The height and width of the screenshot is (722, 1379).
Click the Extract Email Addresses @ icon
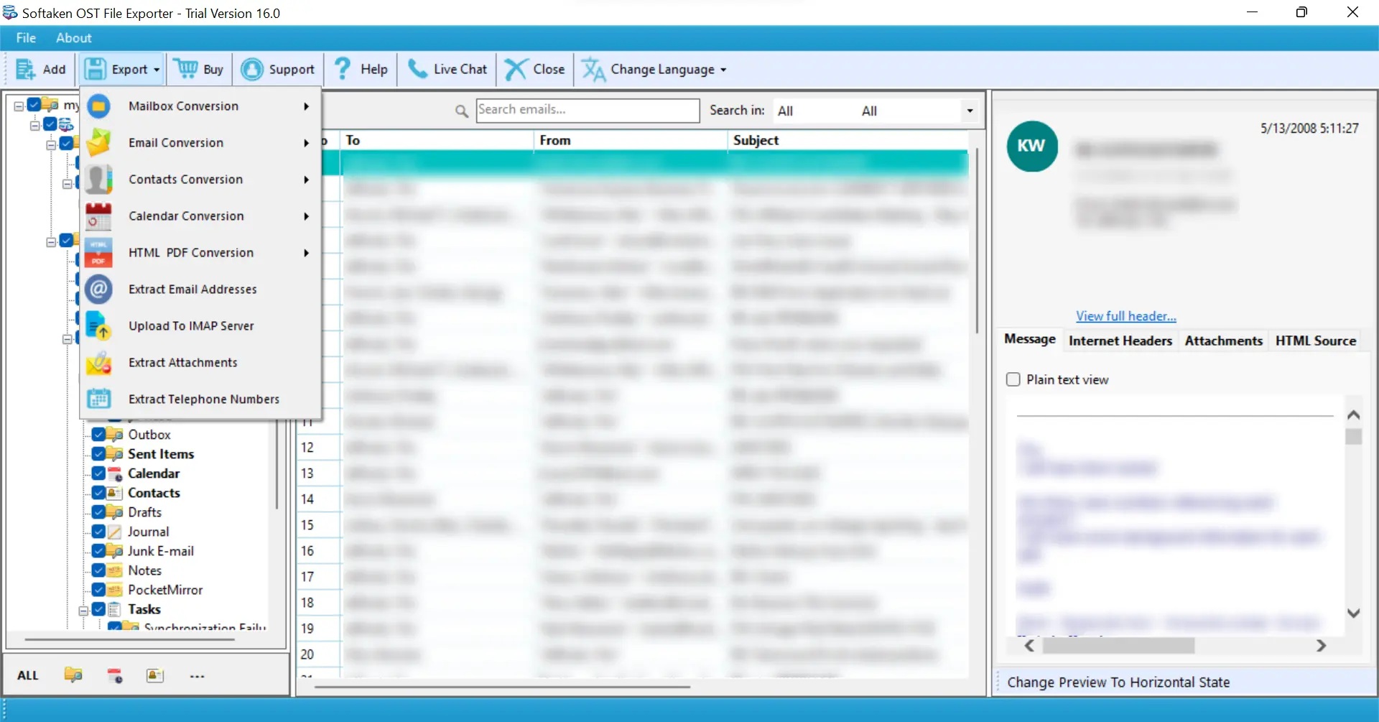point(99,290)
